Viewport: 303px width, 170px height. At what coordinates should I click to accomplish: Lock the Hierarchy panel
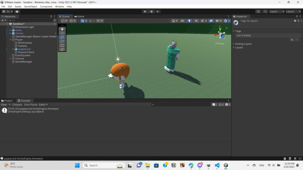coord(51,17)
